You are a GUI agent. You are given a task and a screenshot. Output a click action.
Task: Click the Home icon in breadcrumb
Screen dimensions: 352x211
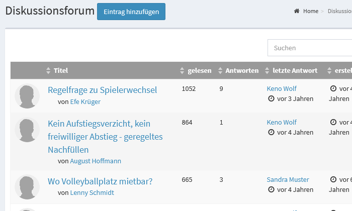pos(297,11)
